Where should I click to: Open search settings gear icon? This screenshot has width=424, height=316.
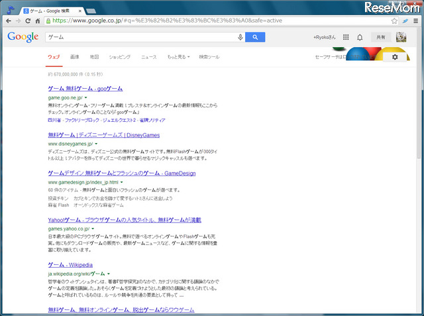(x=395, y=57)
